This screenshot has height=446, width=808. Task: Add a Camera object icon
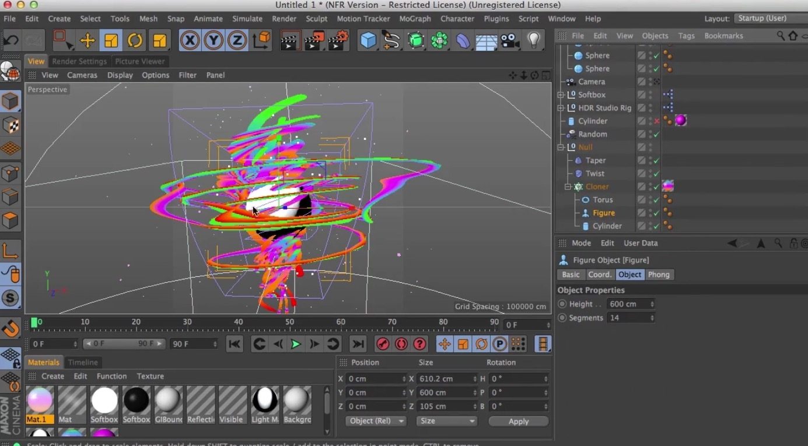[x=510, y=40]
